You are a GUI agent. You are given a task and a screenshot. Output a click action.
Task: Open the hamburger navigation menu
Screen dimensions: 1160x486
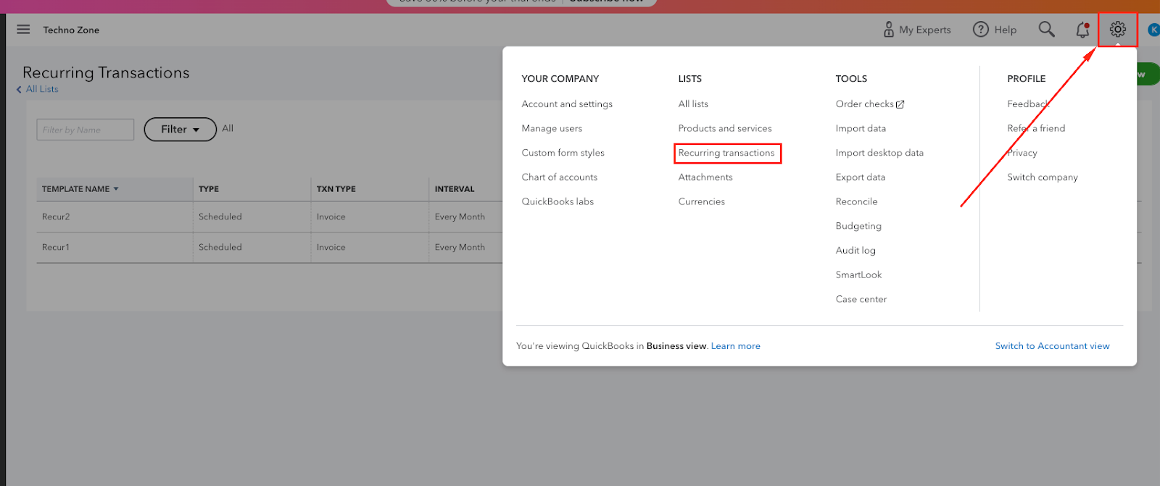pos(23,30)
